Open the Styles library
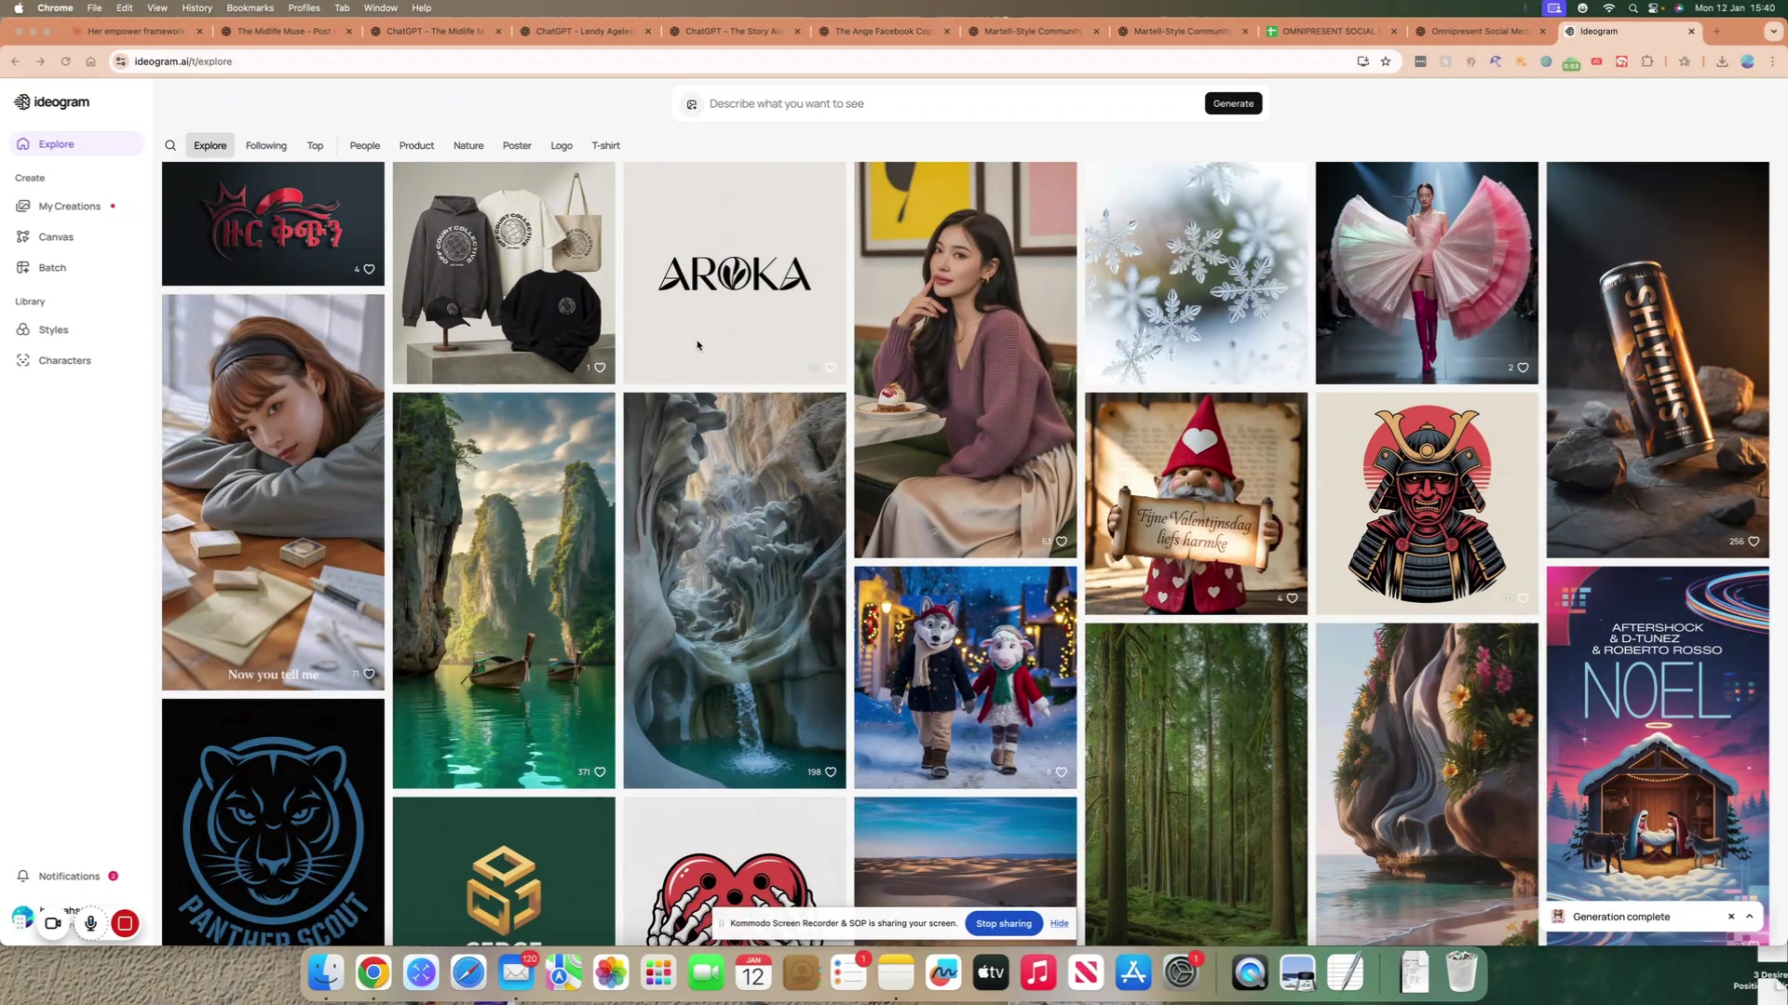The image size is (1788, 1005). click(53, 330)
